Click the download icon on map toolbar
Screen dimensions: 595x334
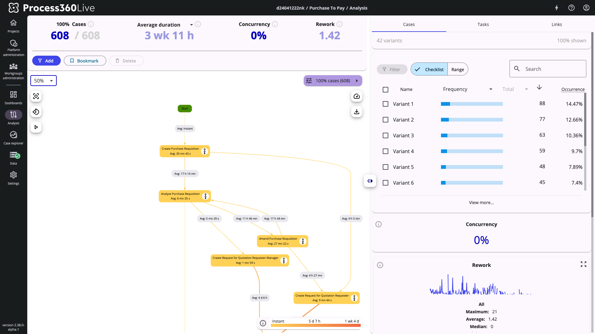[x=356, y=112]
